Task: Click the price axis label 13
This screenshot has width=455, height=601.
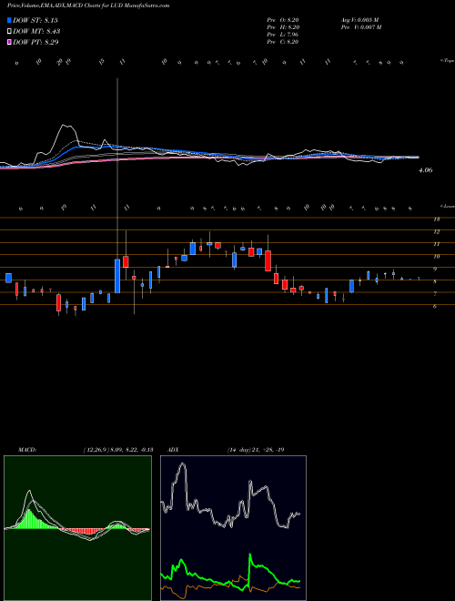Action: (x=436, y=219)
